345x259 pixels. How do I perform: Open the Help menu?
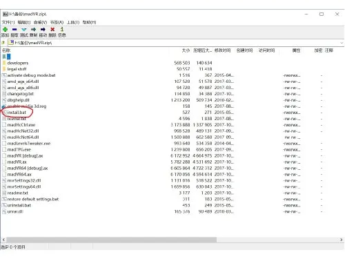89,22
